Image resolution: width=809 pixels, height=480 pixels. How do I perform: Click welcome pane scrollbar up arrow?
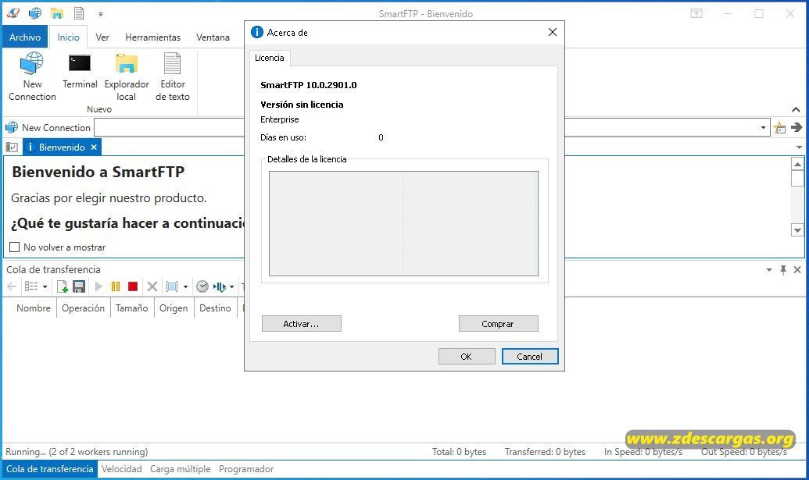(797, 164)
